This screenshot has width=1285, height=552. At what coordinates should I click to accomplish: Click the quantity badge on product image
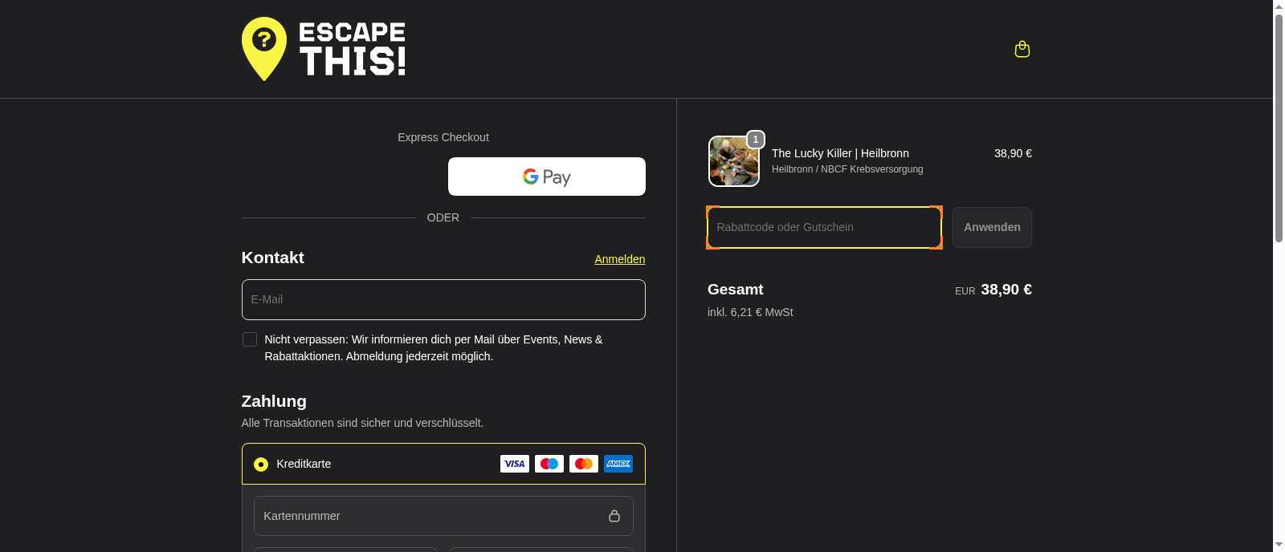tap(756, 140)
